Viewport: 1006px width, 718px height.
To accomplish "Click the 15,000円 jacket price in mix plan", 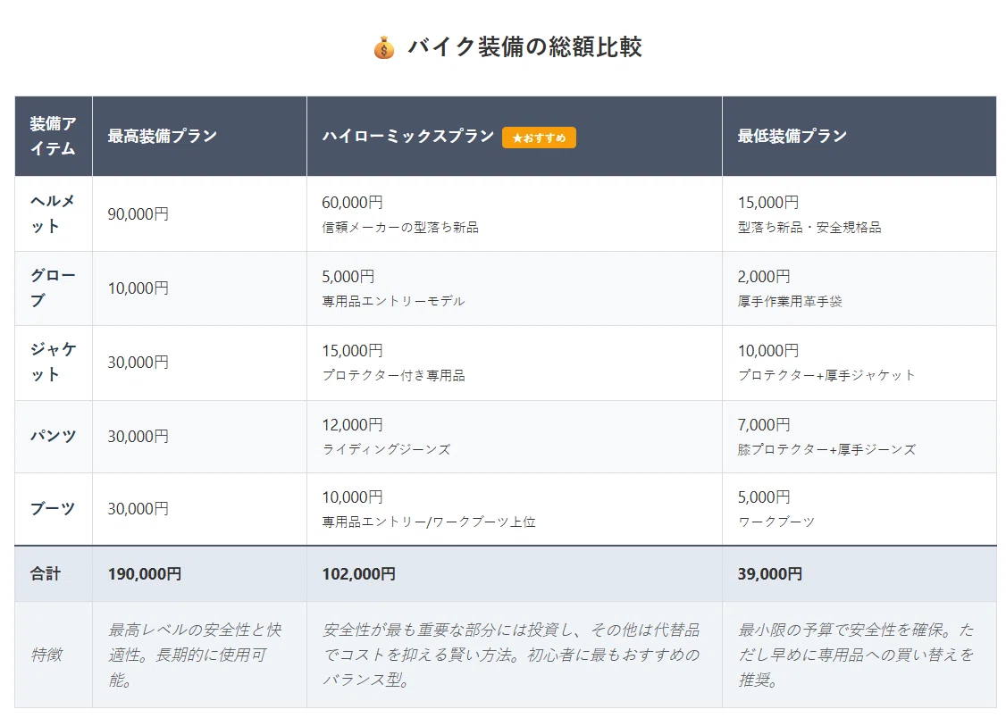I will [x=352, y=351].
